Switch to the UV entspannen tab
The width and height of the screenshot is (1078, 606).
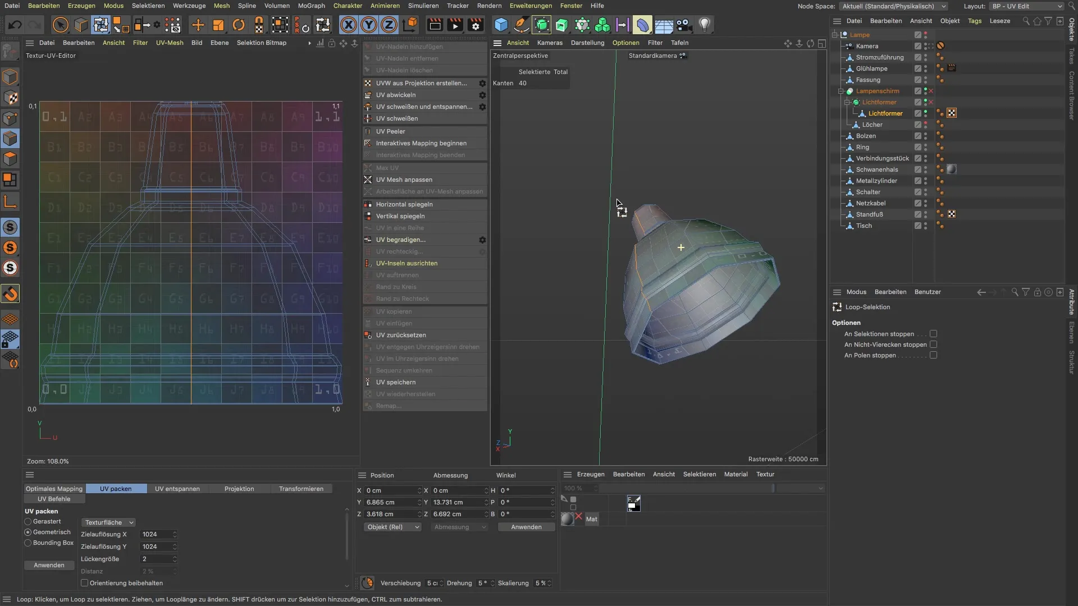(177, 489)
